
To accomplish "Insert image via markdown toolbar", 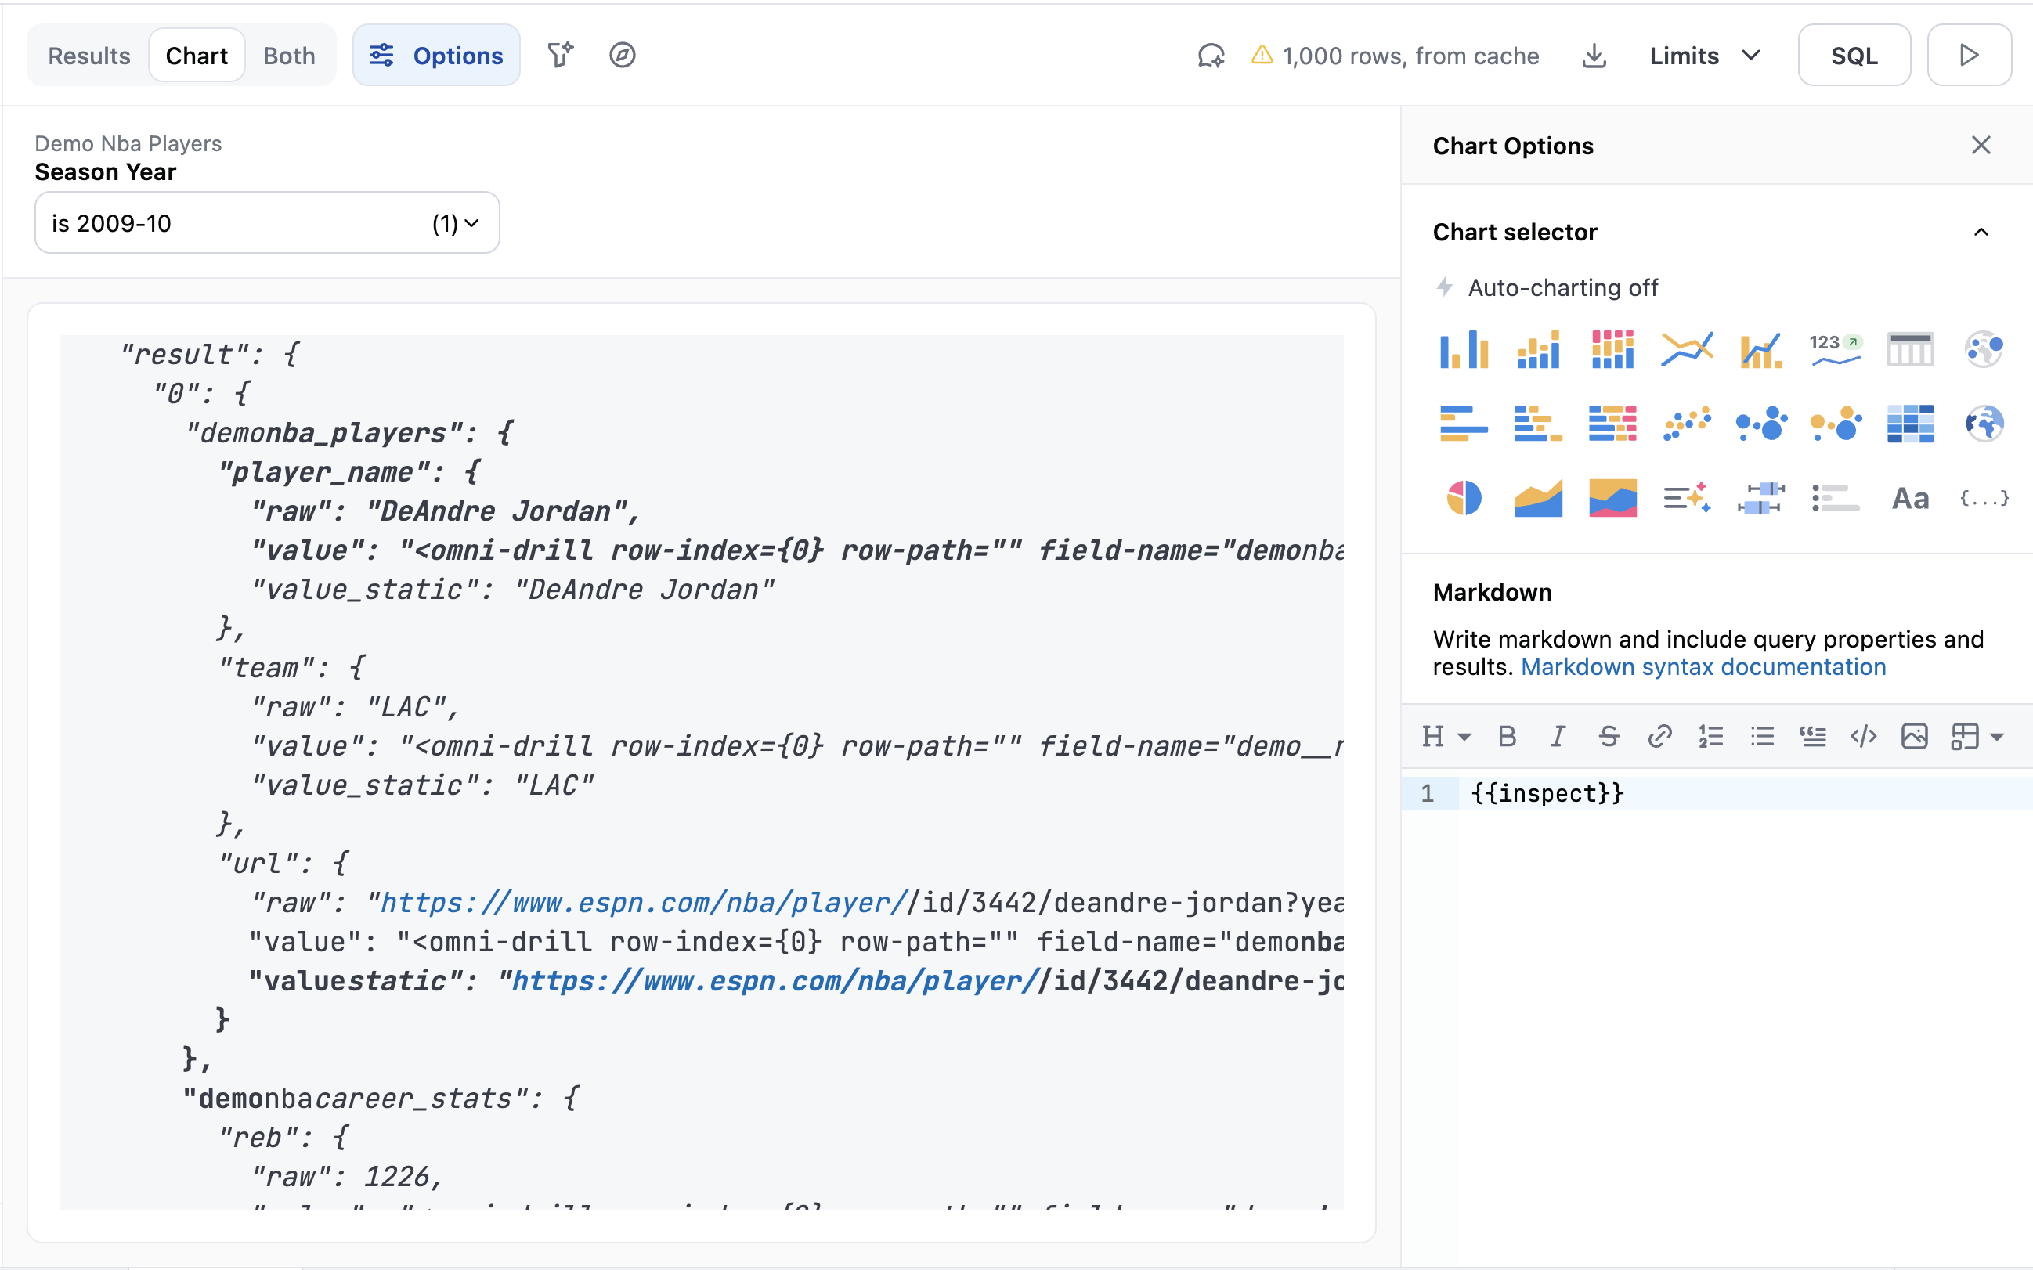I will (1914, 737).
